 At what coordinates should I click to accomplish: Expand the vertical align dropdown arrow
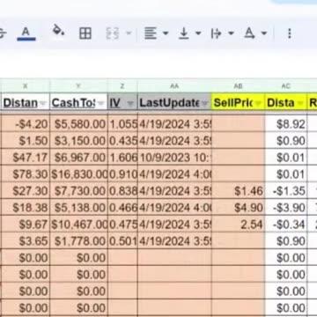(x=198, y=33)
